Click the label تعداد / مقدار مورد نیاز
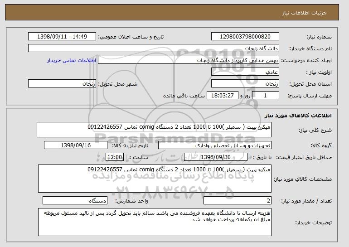 [306, 201]
